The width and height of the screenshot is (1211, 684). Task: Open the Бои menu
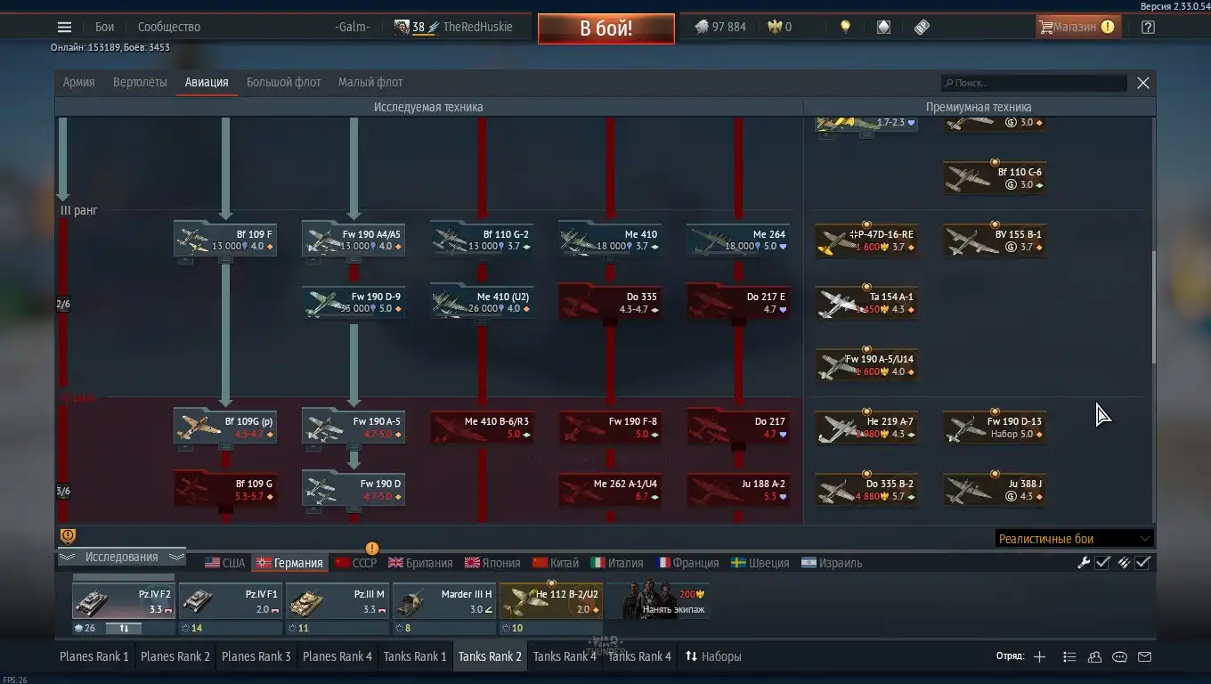pyautogui.click(x=104, y=27)
